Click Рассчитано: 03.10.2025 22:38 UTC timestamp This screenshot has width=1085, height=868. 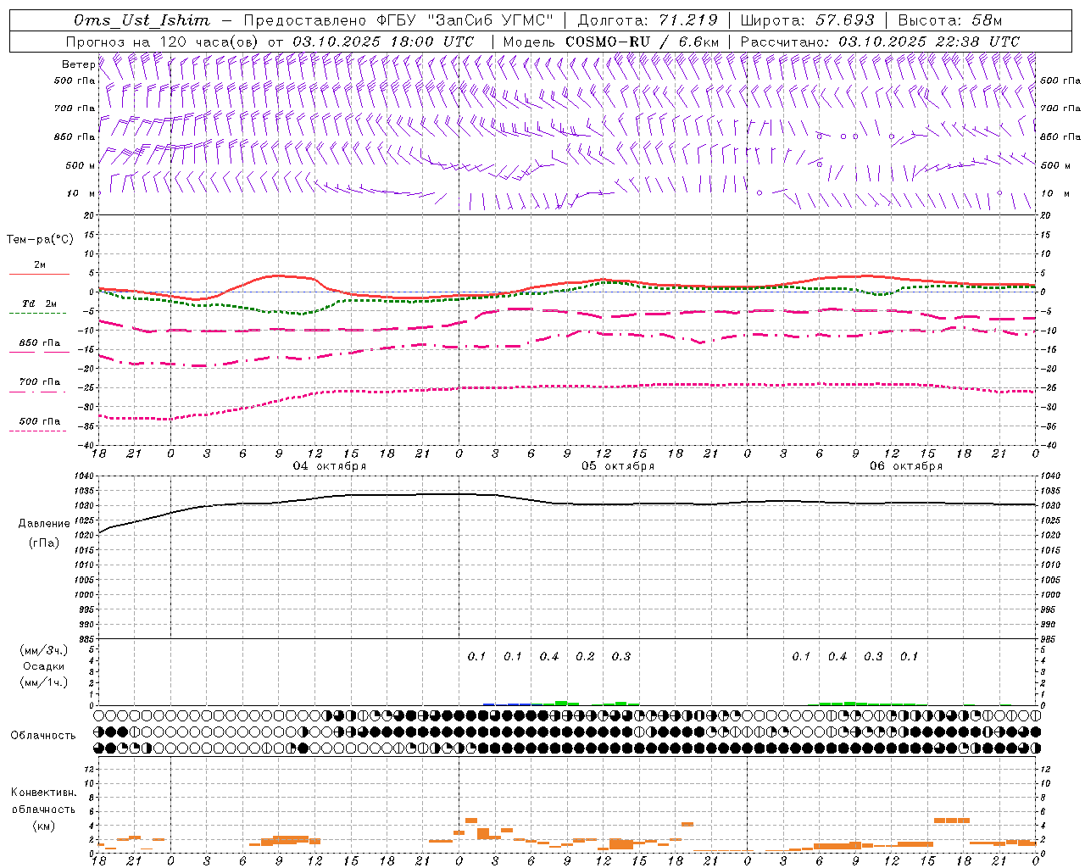click(x=880, y=42)
